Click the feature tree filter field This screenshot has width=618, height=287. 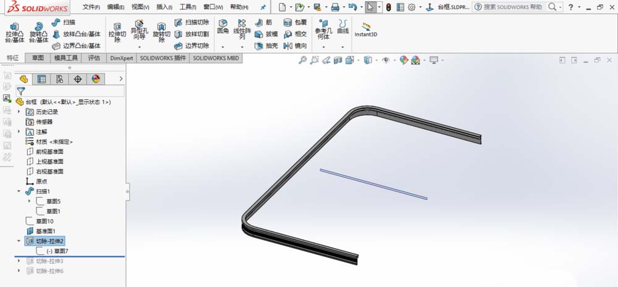click(70, 91)
